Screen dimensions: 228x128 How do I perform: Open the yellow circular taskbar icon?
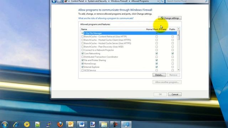point(27,125)
